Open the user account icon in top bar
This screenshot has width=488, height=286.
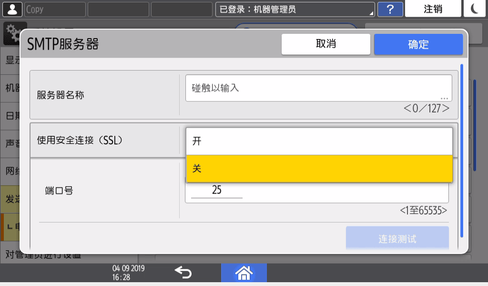pyautogui.click(x=12, y=8)
